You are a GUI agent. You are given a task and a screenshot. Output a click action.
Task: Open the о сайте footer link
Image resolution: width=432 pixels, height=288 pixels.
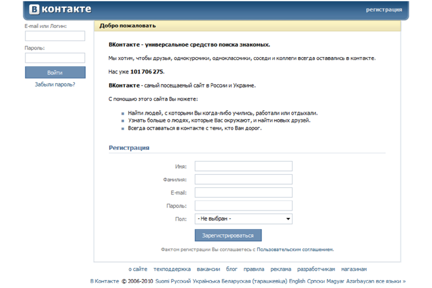click(x=138, y=269)
